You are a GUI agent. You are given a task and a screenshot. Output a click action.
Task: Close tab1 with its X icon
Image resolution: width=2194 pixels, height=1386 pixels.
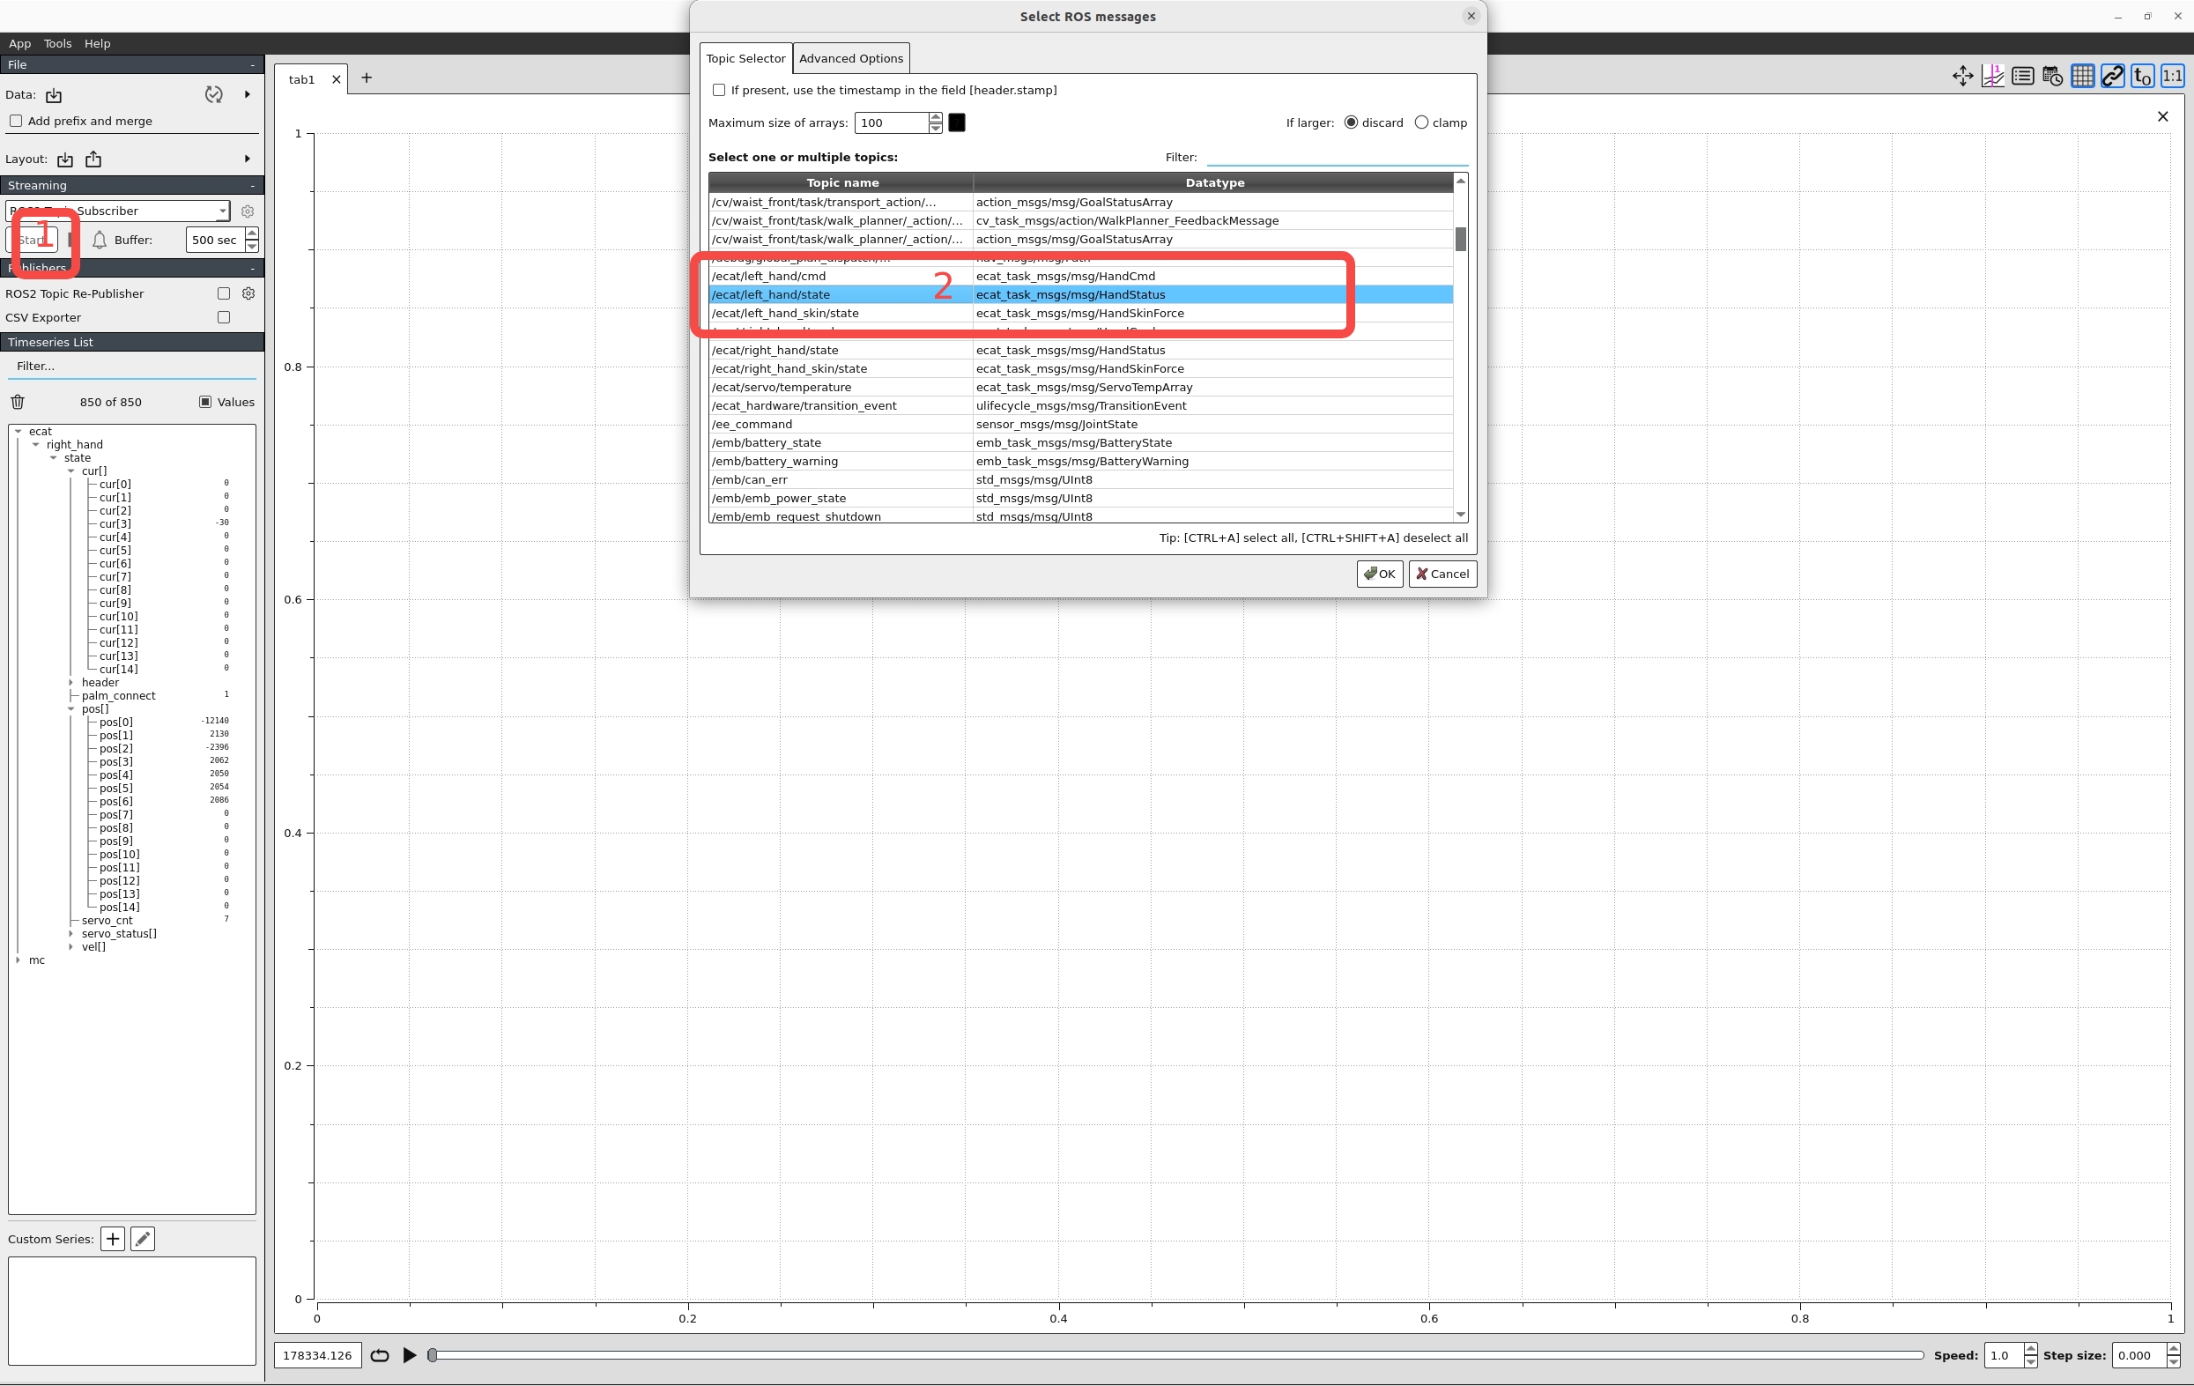(337, 80)
